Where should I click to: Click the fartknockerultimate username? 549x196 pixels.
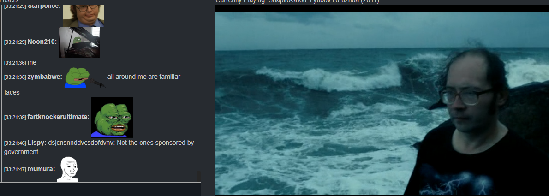pyautogui.click(x=59, y=117)
